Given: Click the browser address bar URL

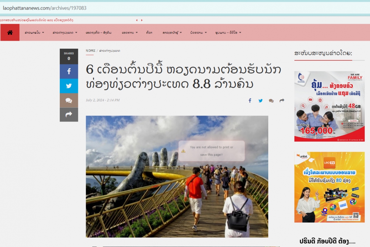Looking at the screenshot, I should tap(45, 8).
